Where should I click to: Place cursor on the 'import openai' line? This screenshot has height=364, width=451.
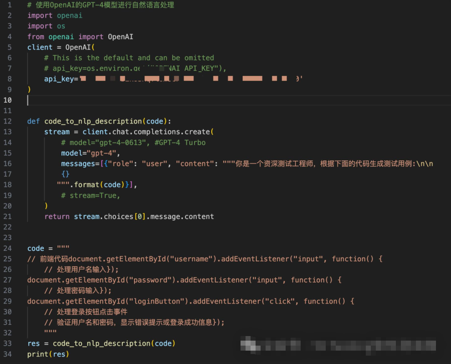pyautogui.click(x=55, y=15)
